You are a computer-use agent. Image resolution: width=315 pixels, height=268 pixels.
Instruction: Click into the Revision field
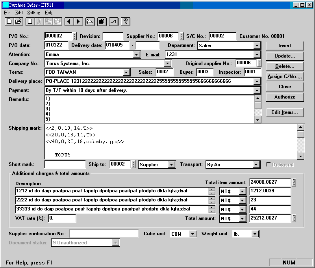click(x=113, y=36)
